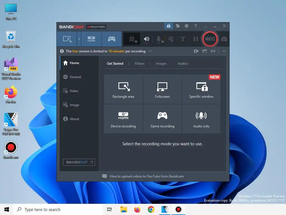Toggle the webcam overlay in toolbar

132,39
